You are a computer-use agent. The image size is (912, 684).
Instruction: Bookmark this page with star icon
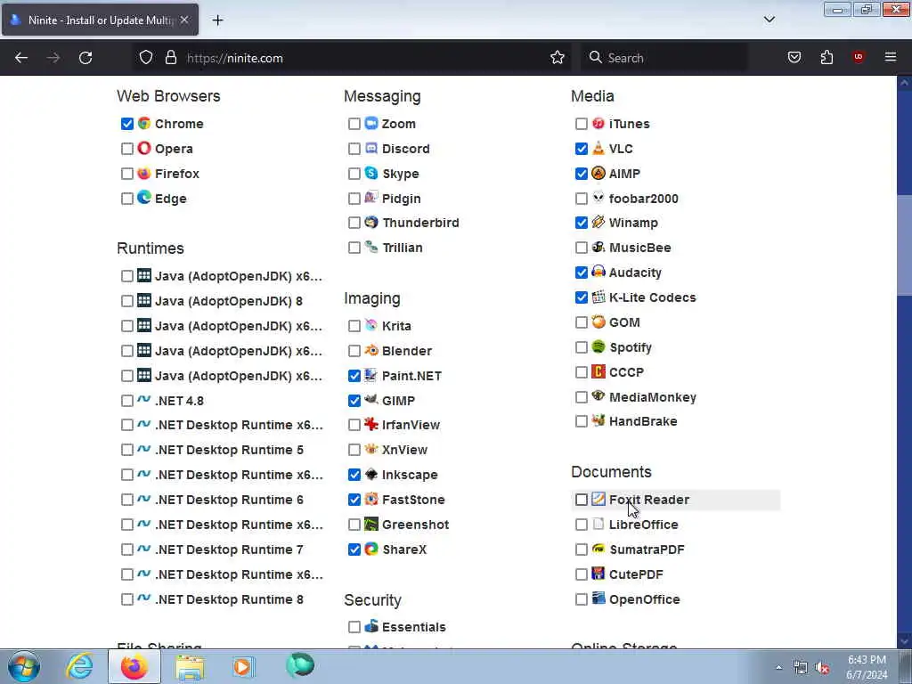click(558, 57)
